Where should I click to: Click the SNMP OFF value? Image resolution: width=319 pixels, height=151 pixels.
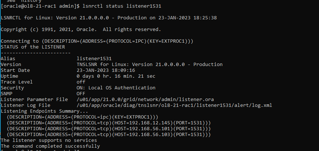point(81,94)
